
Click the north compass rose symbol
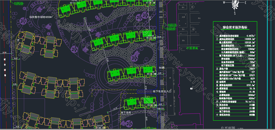[x=235, y=4]
